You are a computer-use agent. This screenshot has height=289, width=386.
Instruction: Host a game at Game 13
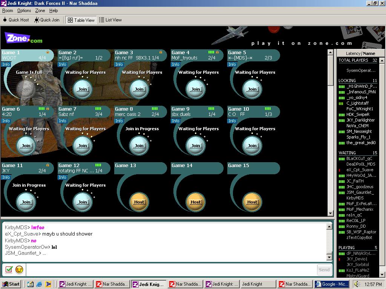pyautogui.click(x=139, y=202)
